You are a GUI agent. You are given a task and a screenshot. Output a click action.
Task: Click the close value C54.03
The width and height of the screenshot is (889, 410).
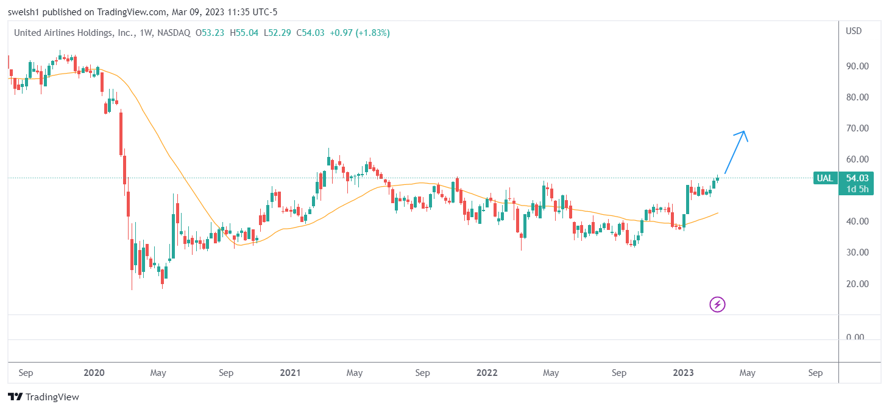click(310, 33)
